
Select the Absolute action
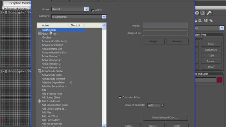point(46,37)
